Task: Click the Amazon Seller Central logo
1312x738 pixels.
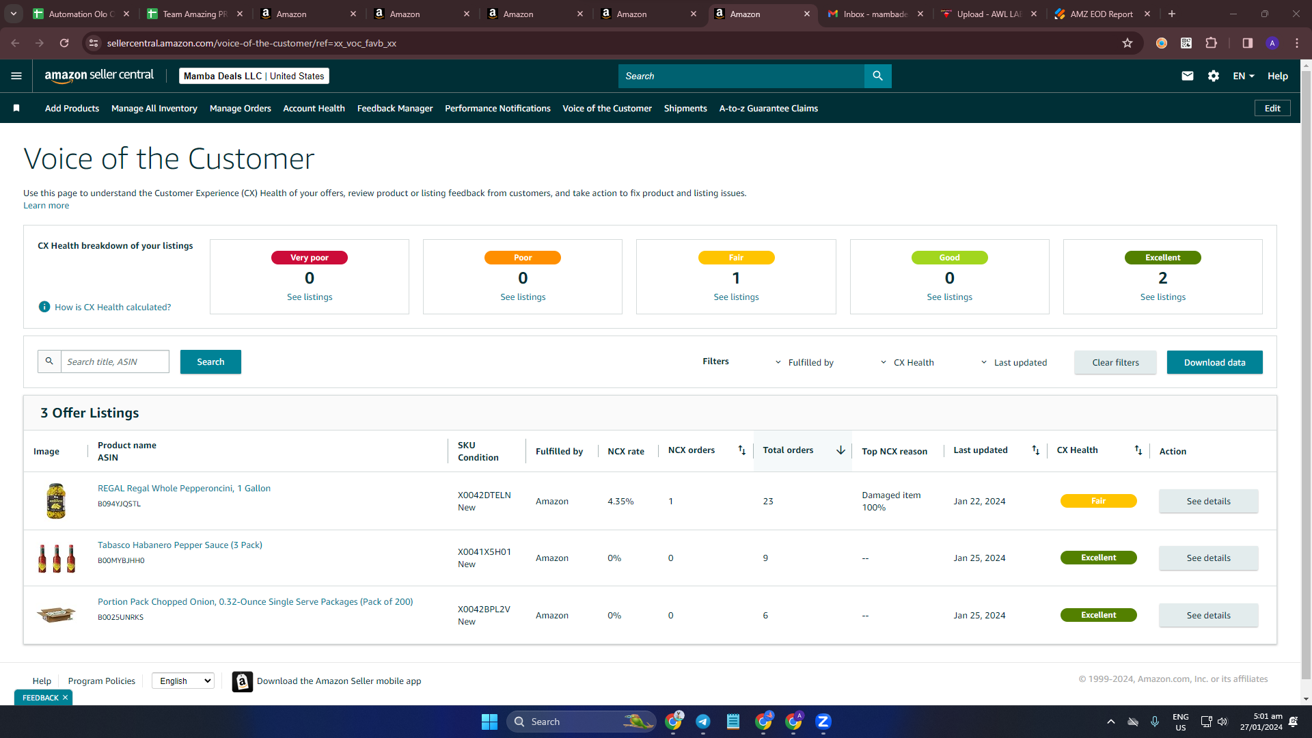Action: (x=99, y=76)
